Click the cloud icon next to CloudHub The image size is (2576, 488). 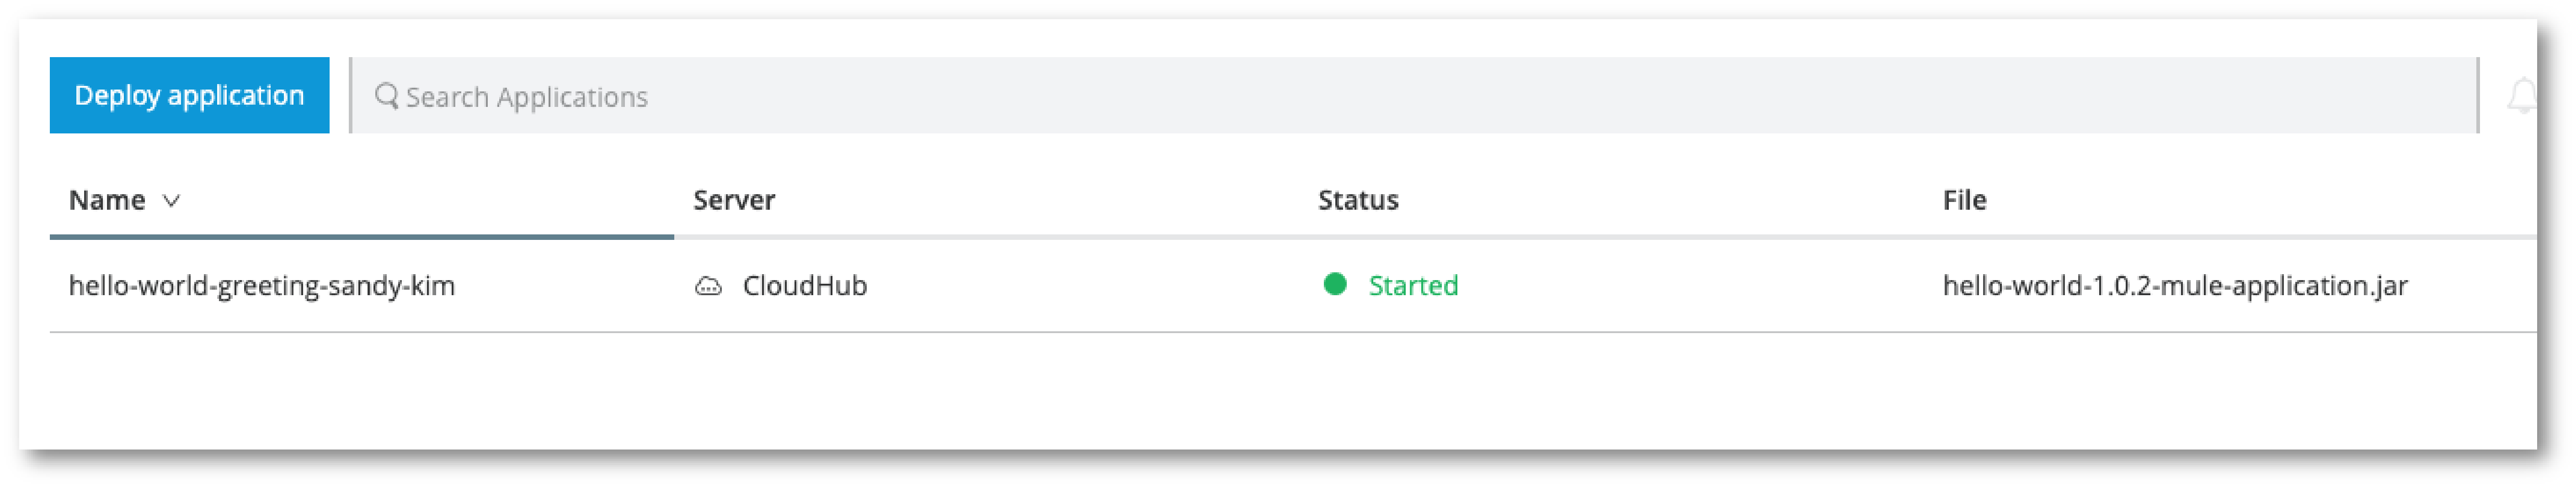tap(708, 285)
